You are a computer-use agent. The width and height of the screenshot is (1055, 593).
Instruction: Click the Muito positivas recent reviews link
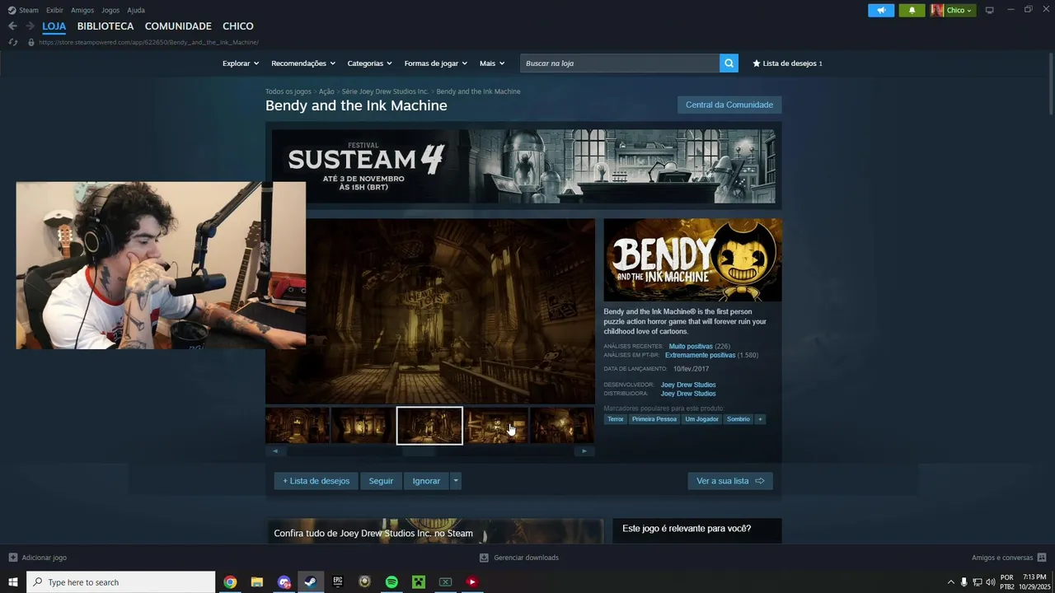[691, 347]
